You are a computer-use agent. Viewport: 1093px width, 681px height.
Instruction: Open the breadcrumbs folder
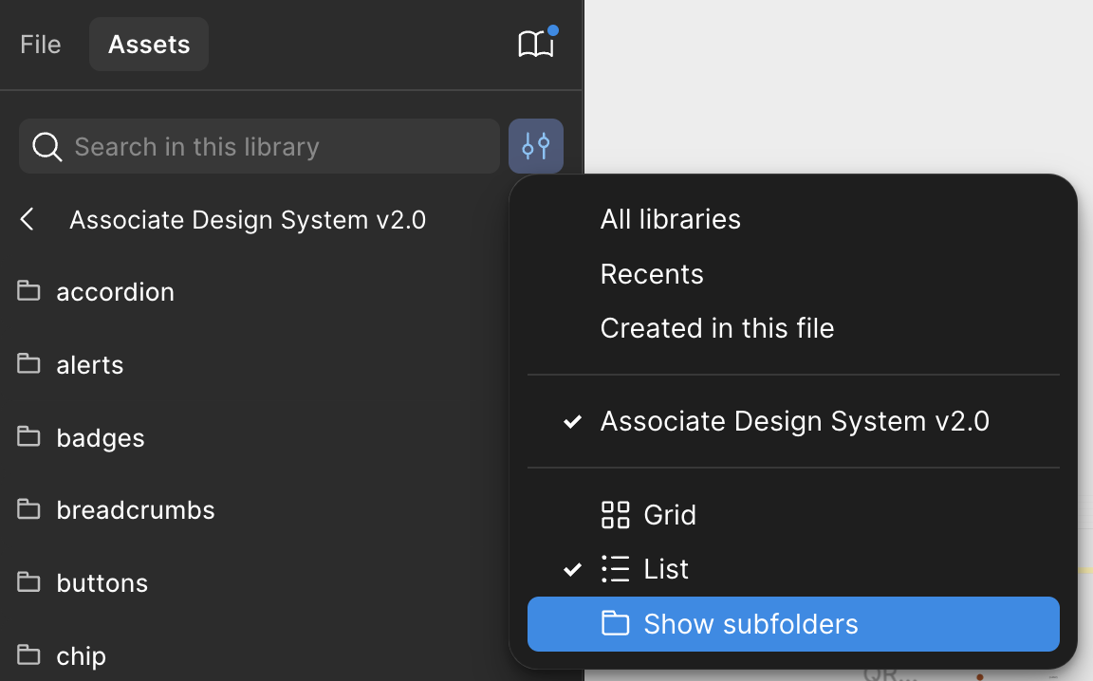pos(136,510)
